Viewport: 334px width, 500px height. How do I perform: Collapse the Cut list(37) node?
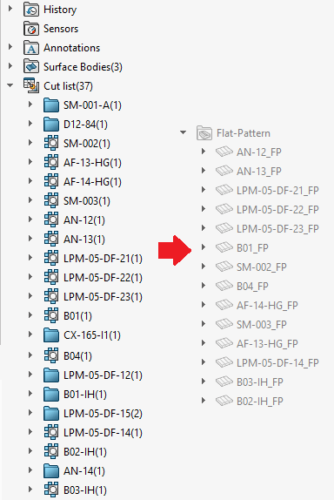[10, 85]
